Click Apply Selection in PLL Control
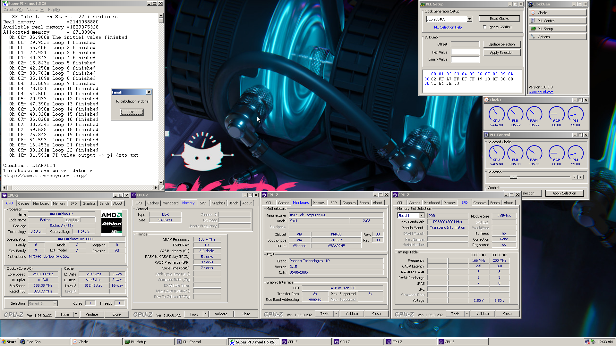Viewport: 616px width, 346px height. [x=564, y=193]
